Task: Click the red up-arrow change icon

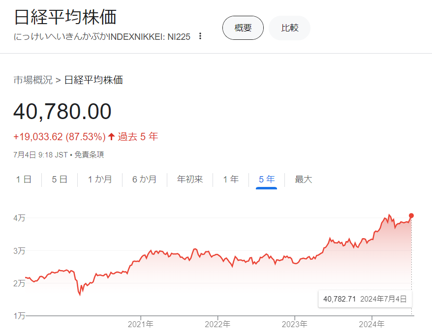Action: click(111, 136)
